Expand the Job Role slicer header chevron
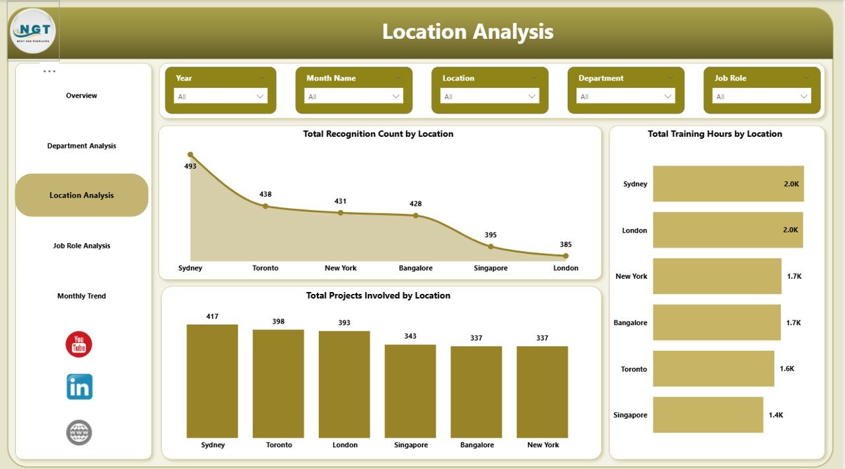Screen dimensions: 845x469 808,77
